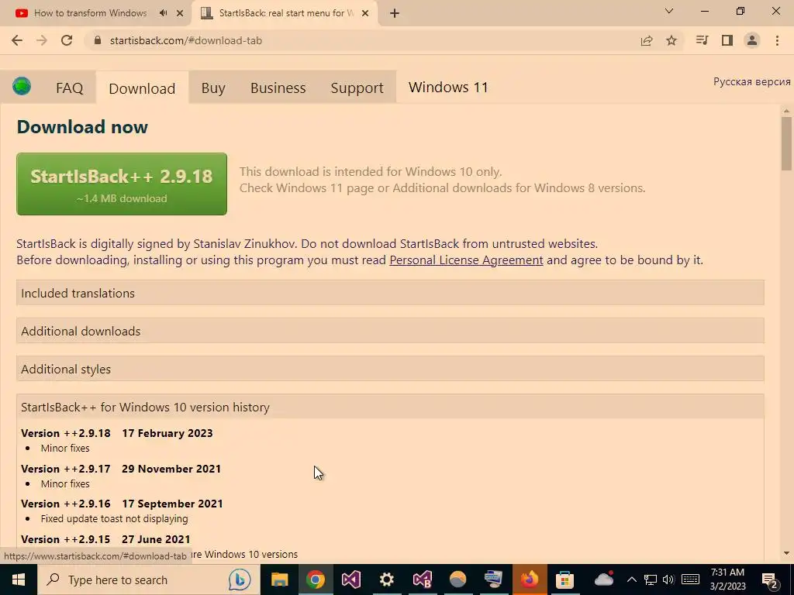Switch to Русская версия
This screenshot has height=595, width=794.
(751, 81)
